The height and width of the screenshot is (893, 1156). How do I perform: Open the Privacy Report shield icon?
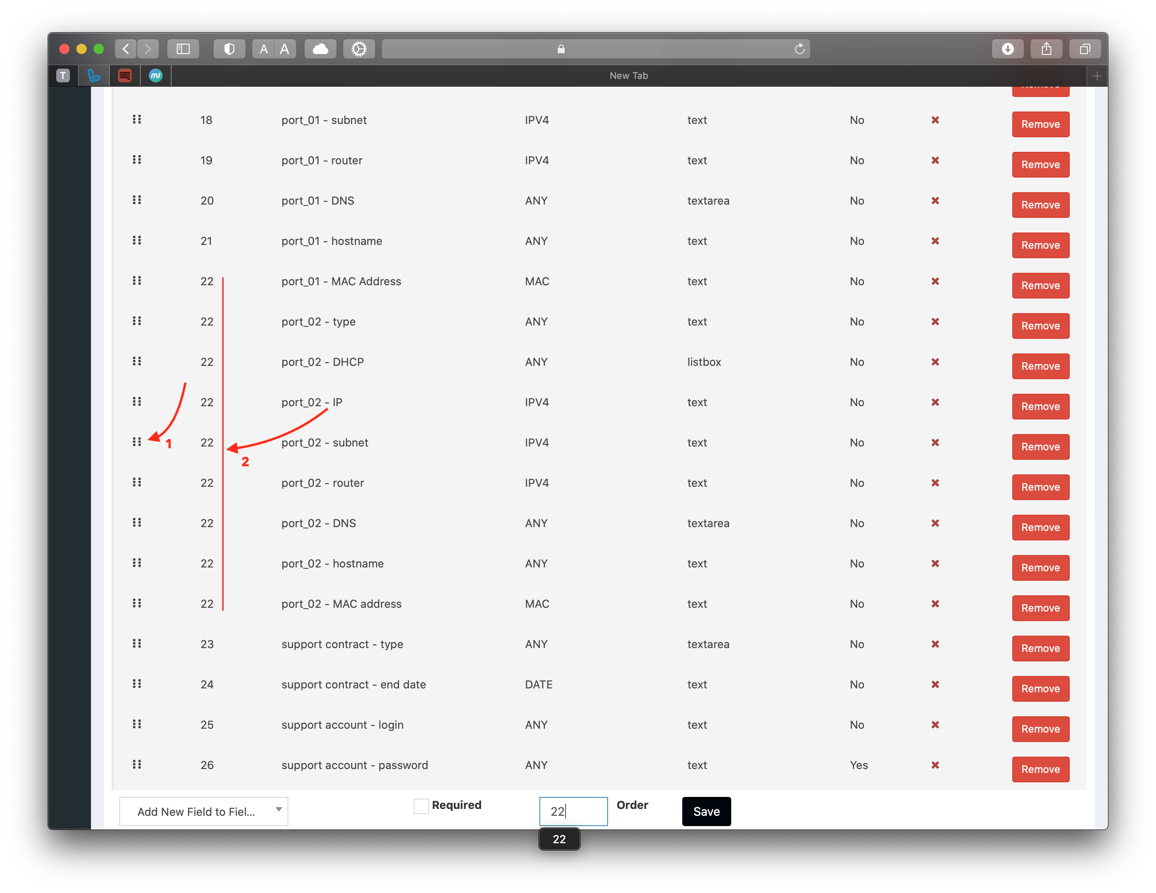pos(229,48)
